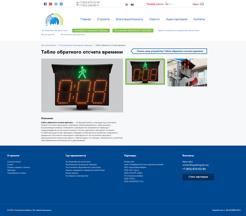Open the 'Благотворительность' menu item

click(129, 19)
